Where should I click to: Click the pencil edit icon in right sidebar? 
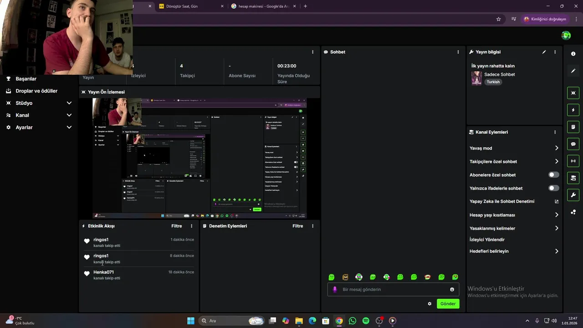(573, 71)
